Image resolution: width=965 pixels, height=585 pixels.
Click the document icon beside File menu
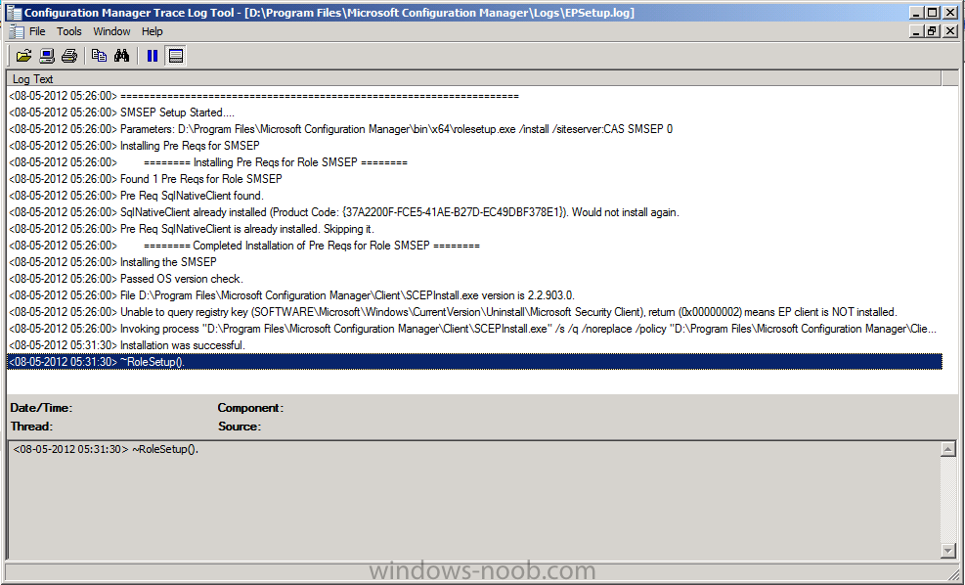[17, 31]
